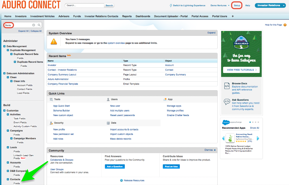The width and height of the screenshot is (289, 185).
Task: Click Manage profiles quick link
Action: (175, 111)
